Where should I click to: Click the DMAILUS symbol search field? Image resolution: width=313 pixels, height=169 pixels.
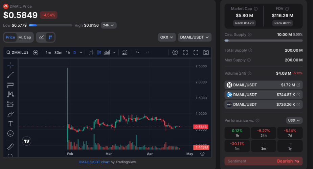pyautogui.click(x=17, y=53)
